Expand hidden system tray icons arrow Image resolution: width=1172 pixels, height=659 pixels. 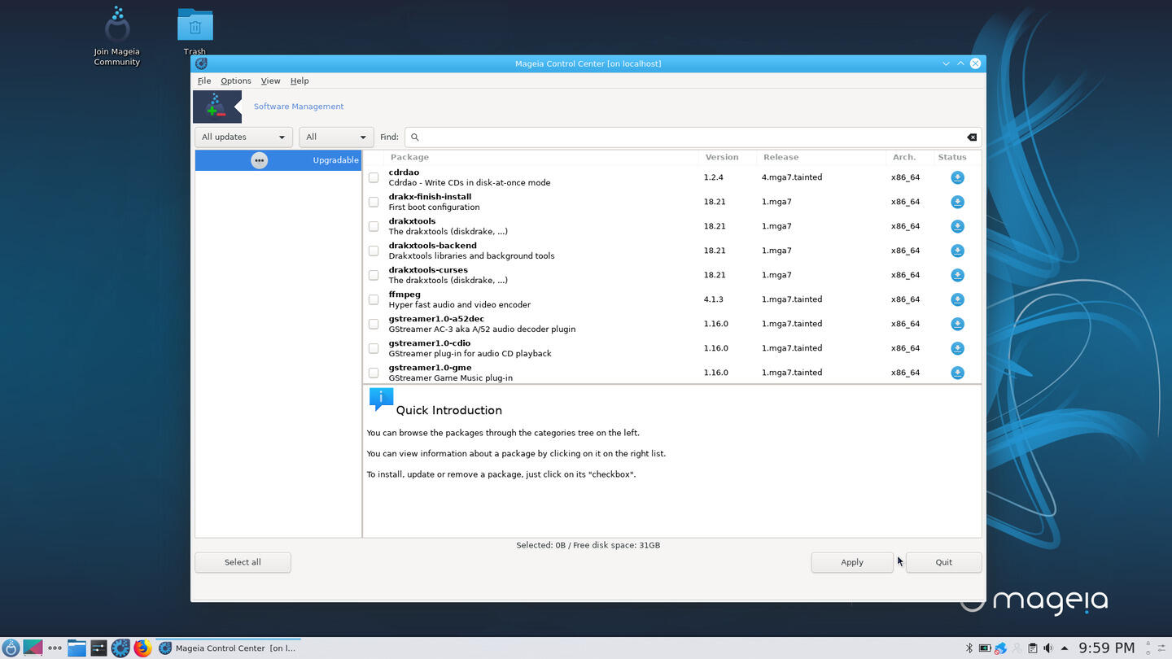[1064, 648]
